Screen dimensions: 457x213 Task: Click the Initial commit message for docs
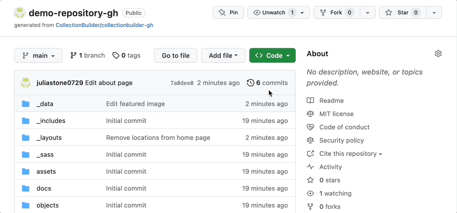(x=126, y=188)
